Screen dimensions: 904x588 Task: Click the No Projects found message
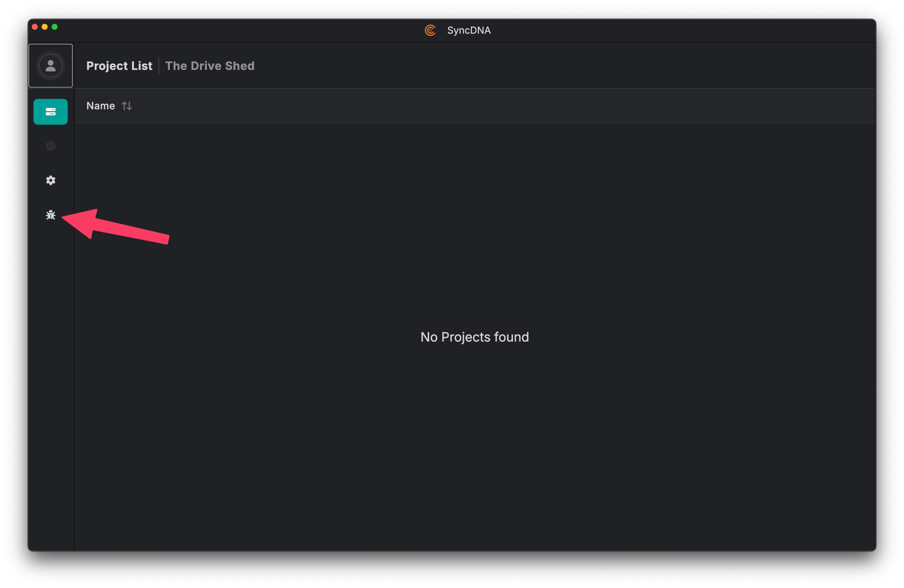coord(474,337)
